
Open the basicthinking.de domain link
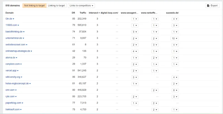click(x=14, y=32)
